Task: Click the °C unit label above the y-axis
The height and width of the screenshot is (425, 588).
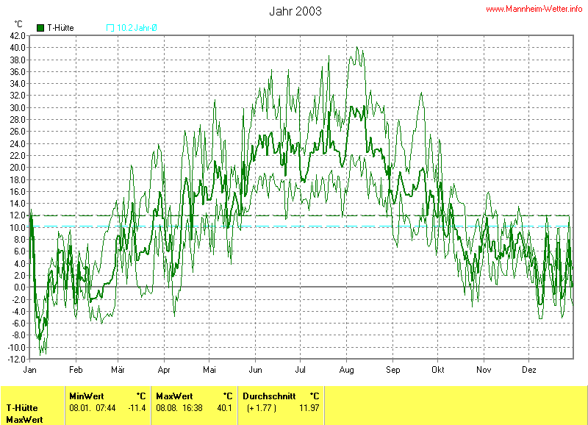Action: (x=18, y=24)
